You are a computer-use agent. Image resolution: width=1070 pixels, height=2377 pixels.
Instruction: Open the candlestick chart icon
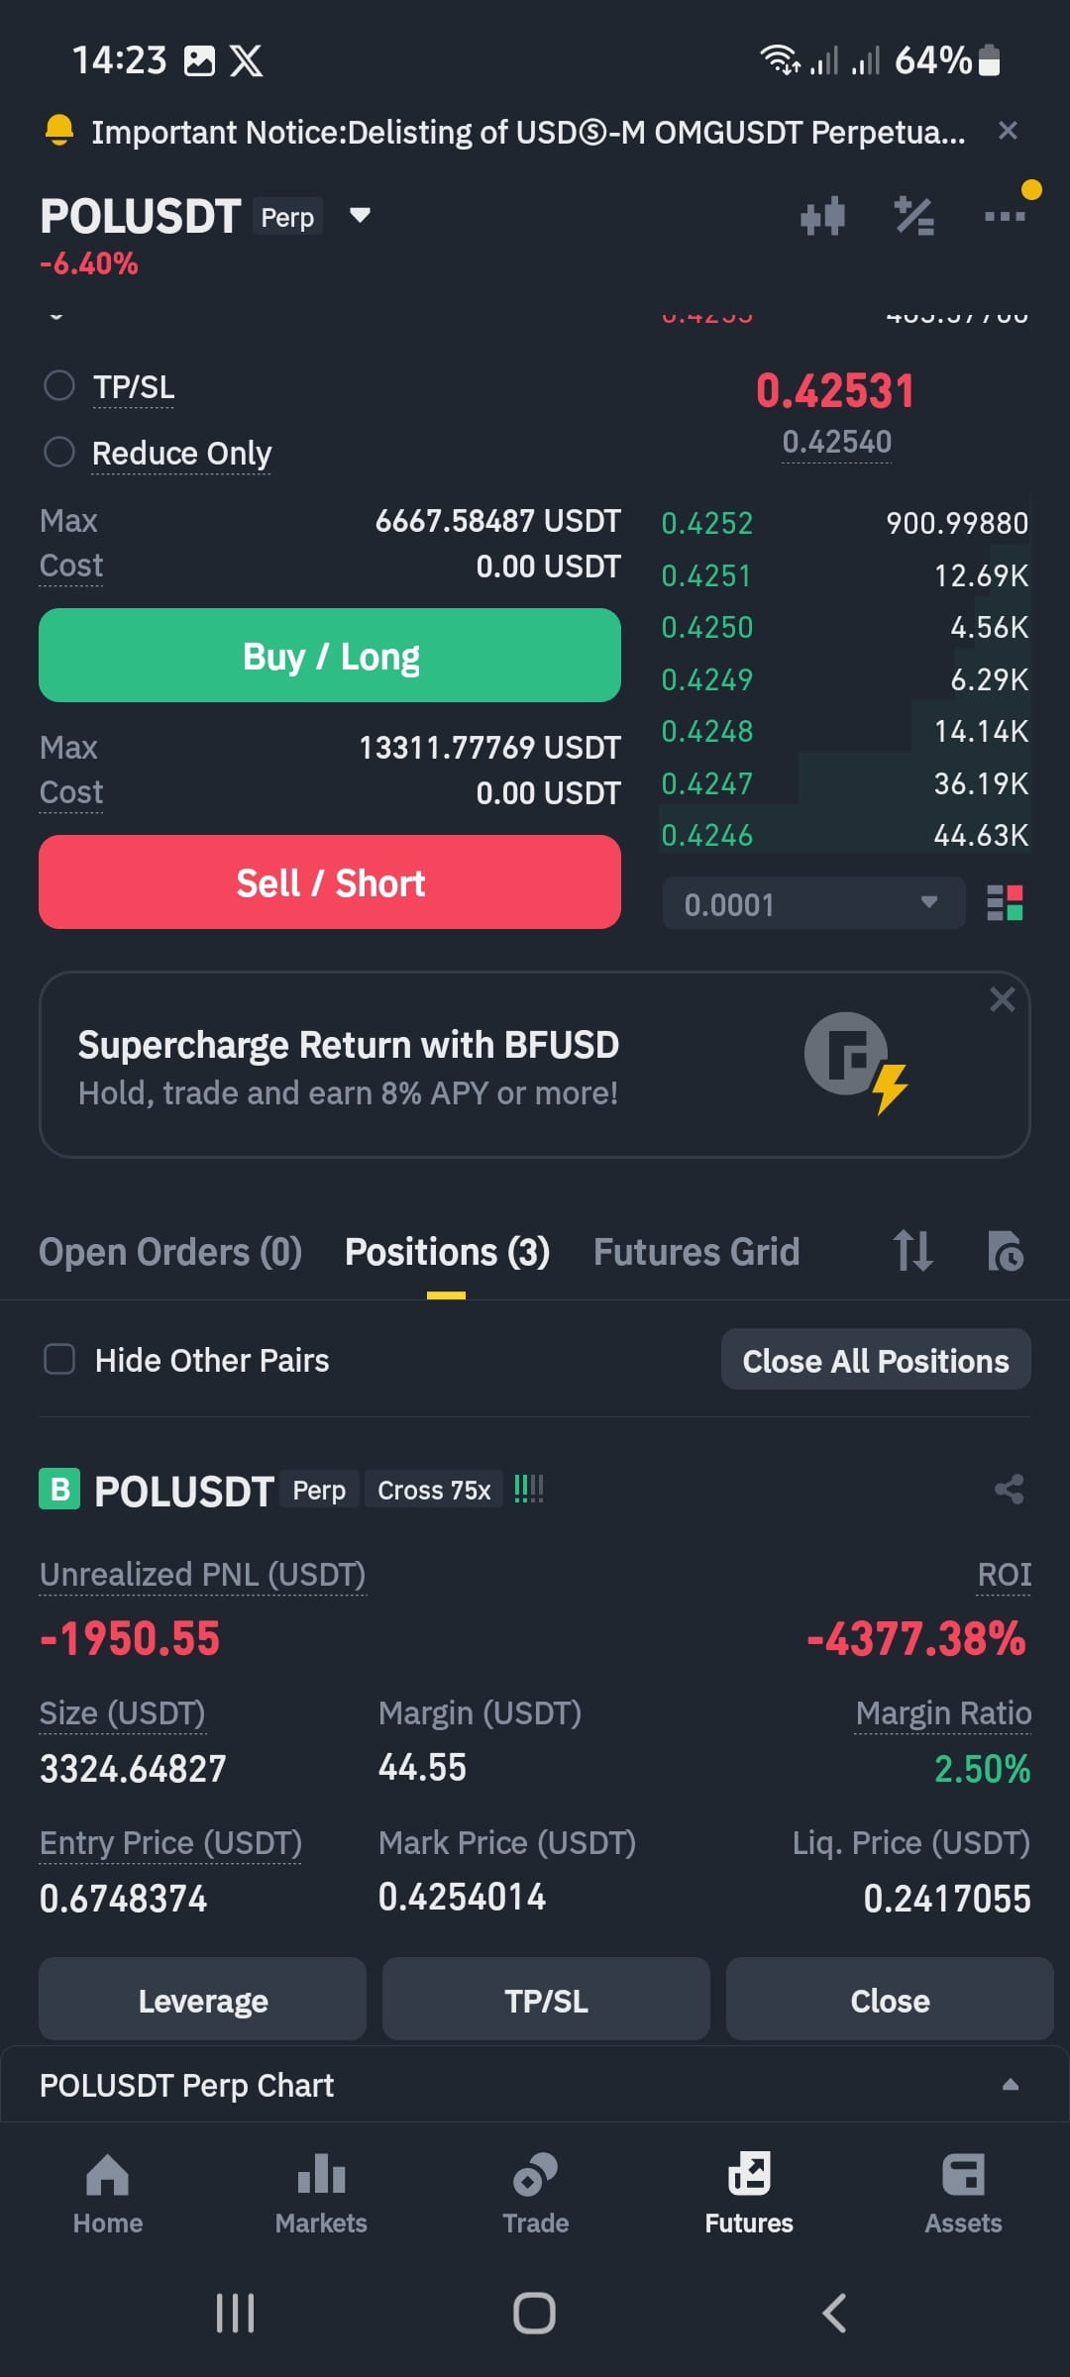click(822, 216)
